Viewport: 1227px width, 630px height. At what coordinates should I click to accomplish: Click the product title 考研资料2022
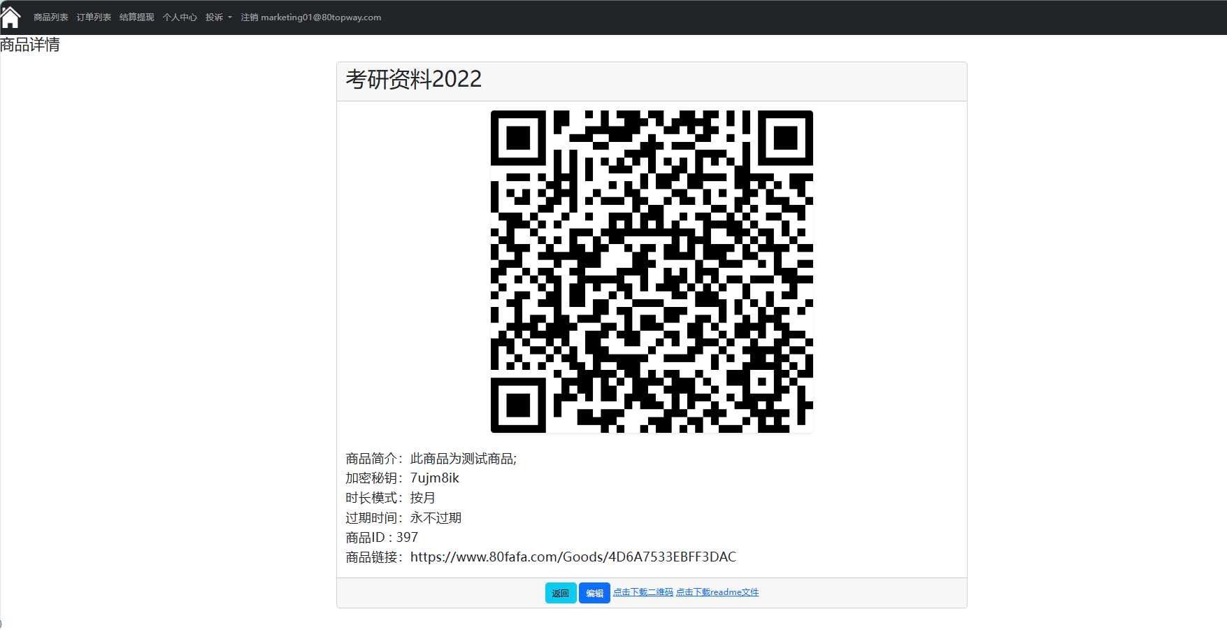[x=413, y=80]
